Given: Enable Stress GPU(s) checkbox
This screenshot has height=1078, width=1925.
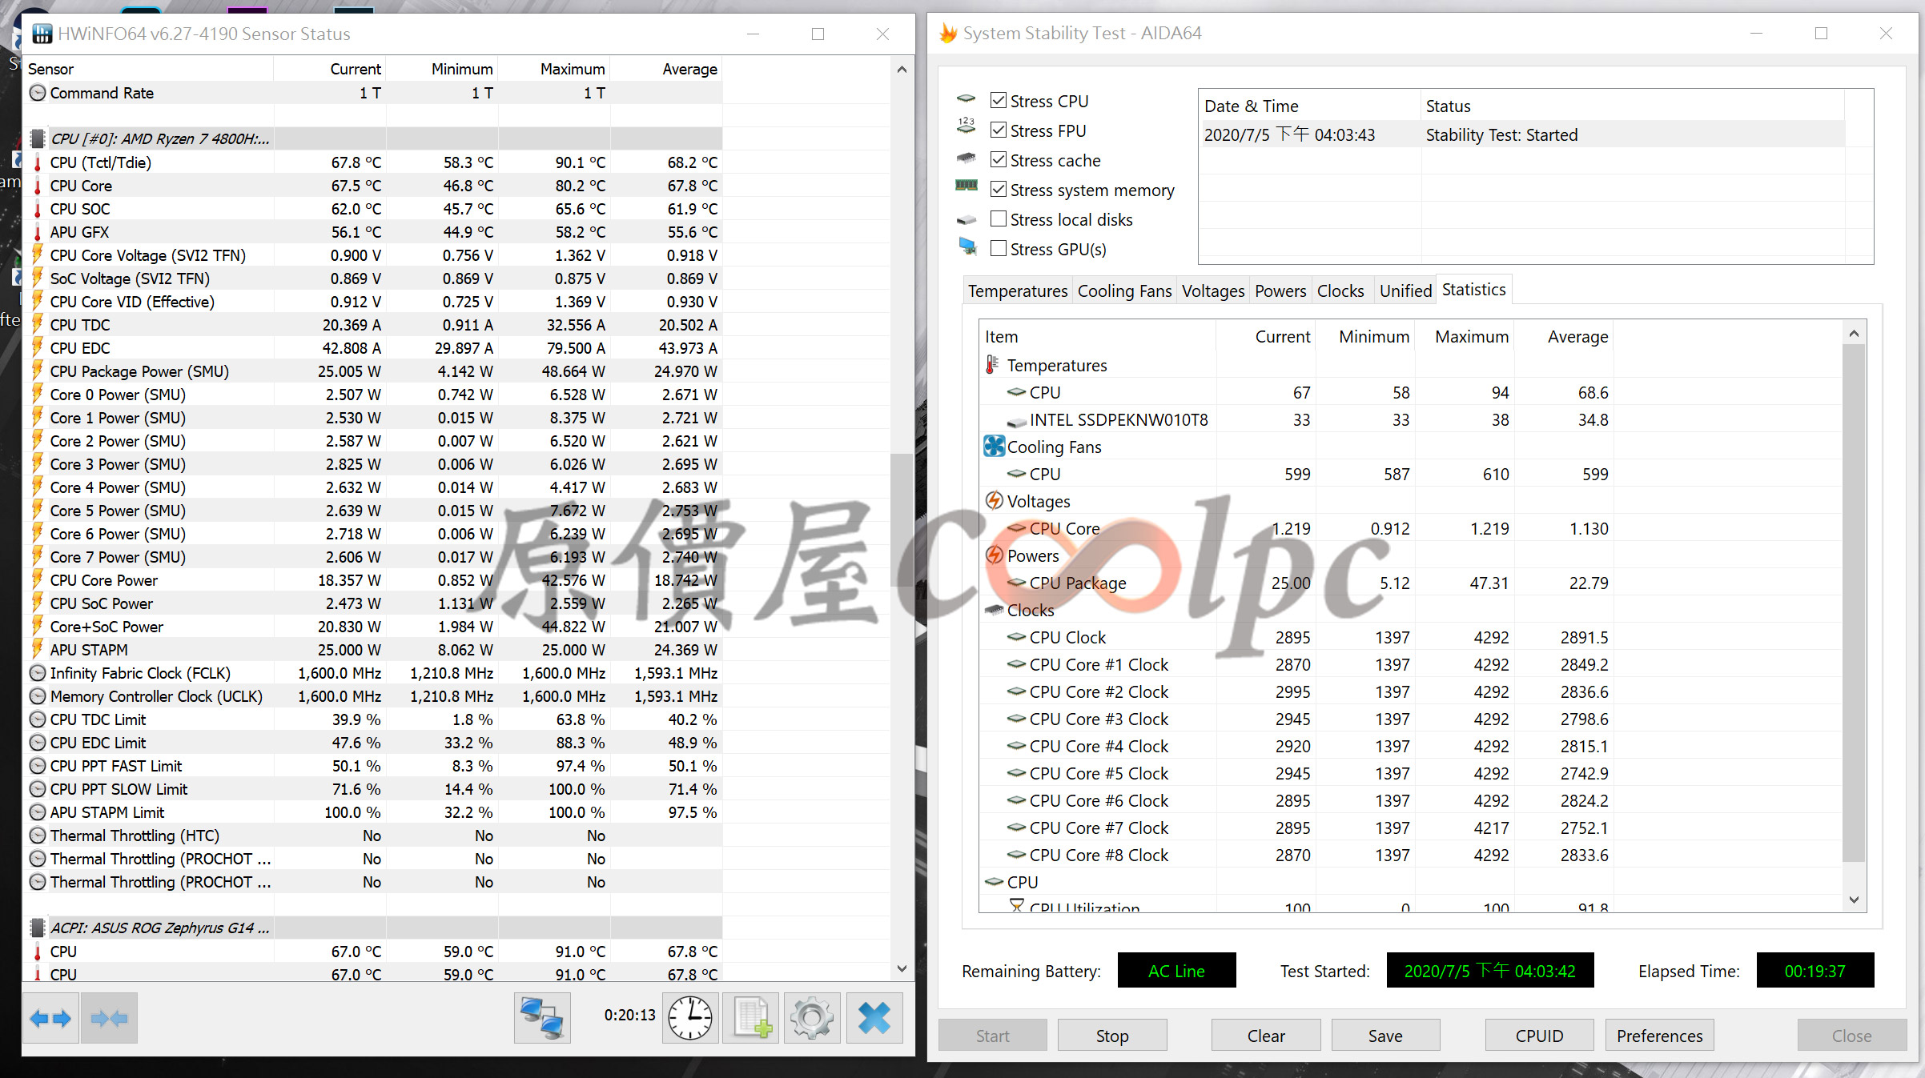Looking at the screenshot, I should coord(999,248).
